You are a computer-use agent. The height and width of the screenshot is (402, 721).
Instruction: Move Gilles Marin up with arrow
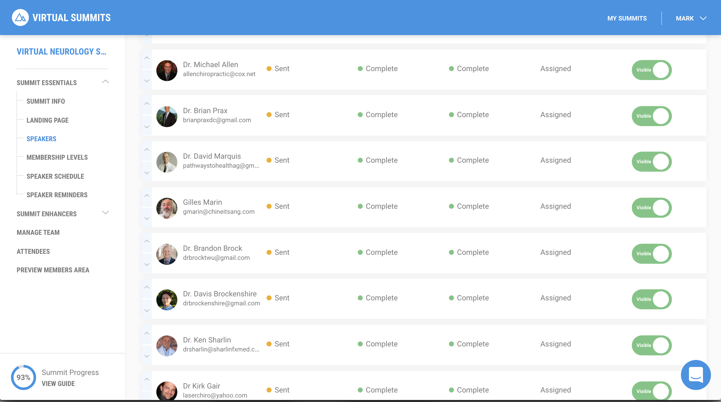[x=147, y=196]
